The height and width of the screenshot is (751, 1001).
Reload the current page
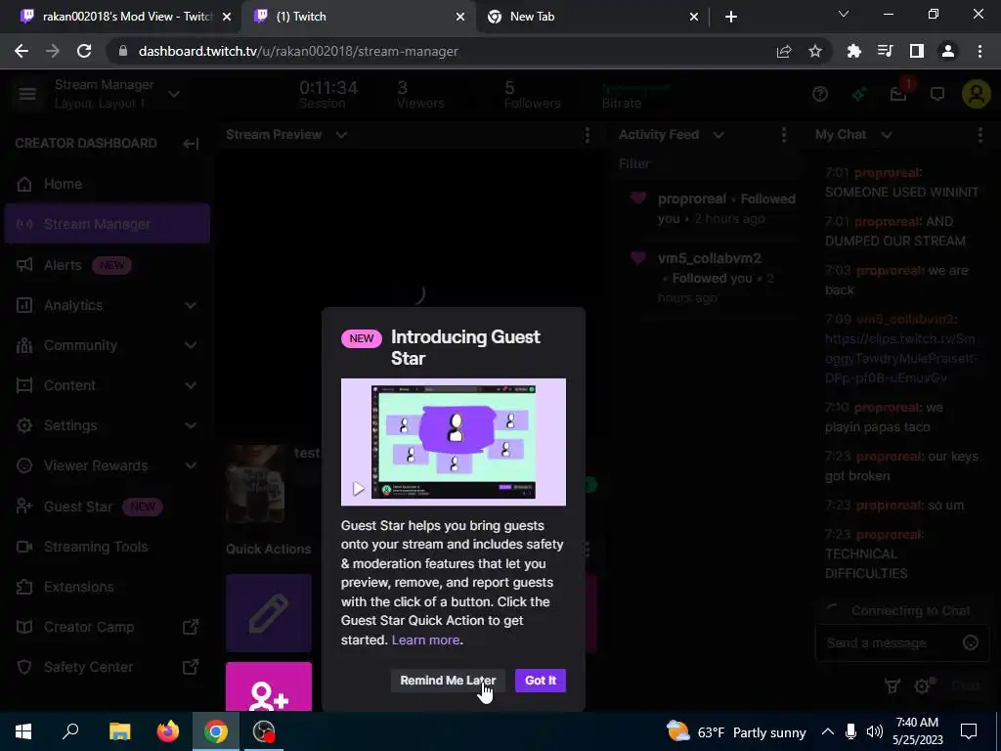point(84,51)
